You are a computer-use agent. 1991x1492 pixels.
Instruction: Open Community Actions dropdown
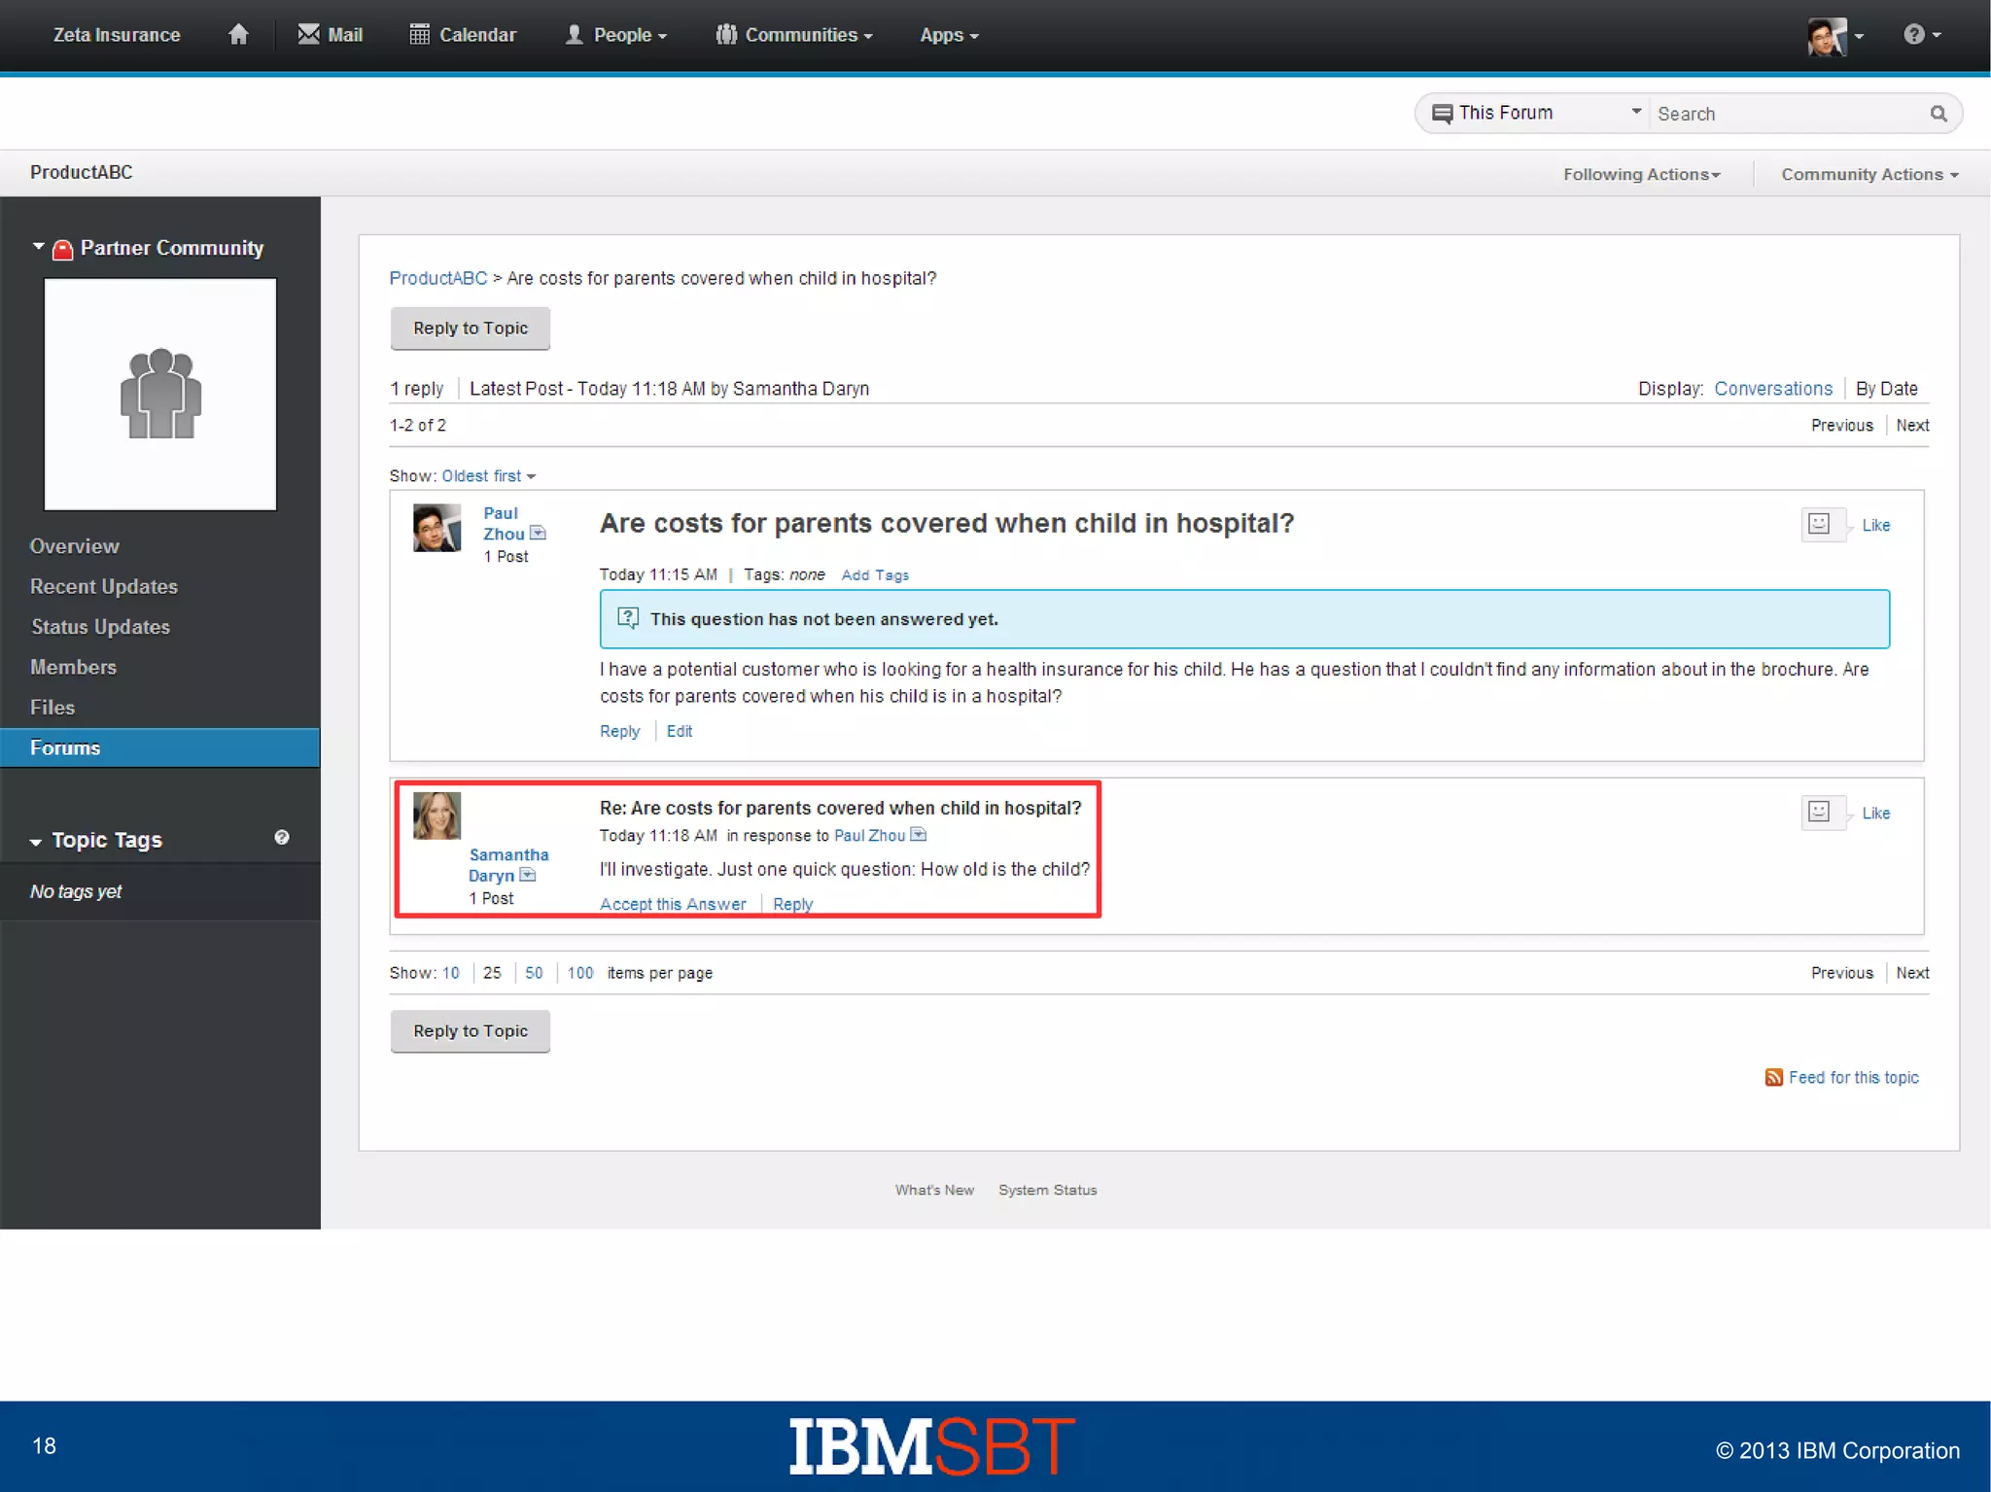pos(1869,174)
